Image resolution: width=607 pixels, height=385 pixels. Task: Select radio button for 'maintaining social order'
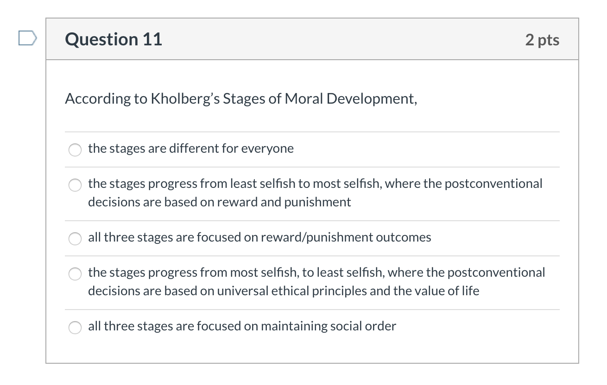tap(75, 327)
